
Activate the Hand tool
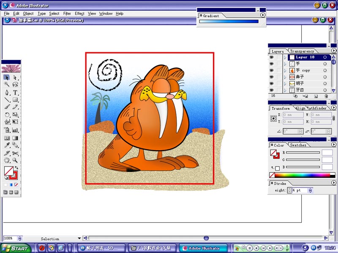pos(7,160)
